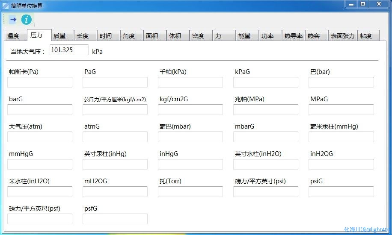Click the 当地大气压 input field
Image resolution: width=392 pixels, height=235 pixels.
pos(69,50)
